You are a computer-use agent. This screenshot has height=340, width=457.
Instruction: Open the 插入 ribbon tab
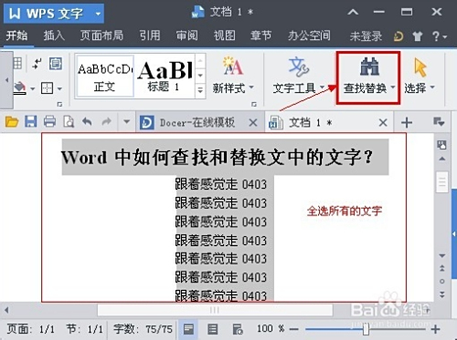[x=54, y=36]
